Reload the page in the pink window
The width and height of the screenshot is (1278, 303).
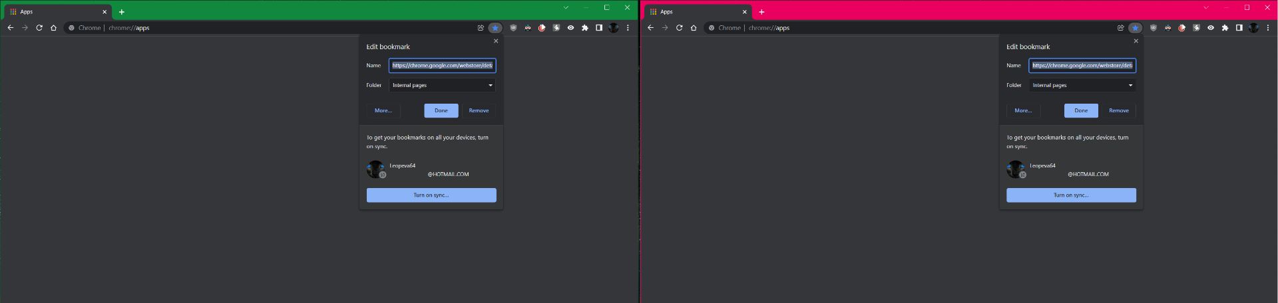tap(680, 28)
